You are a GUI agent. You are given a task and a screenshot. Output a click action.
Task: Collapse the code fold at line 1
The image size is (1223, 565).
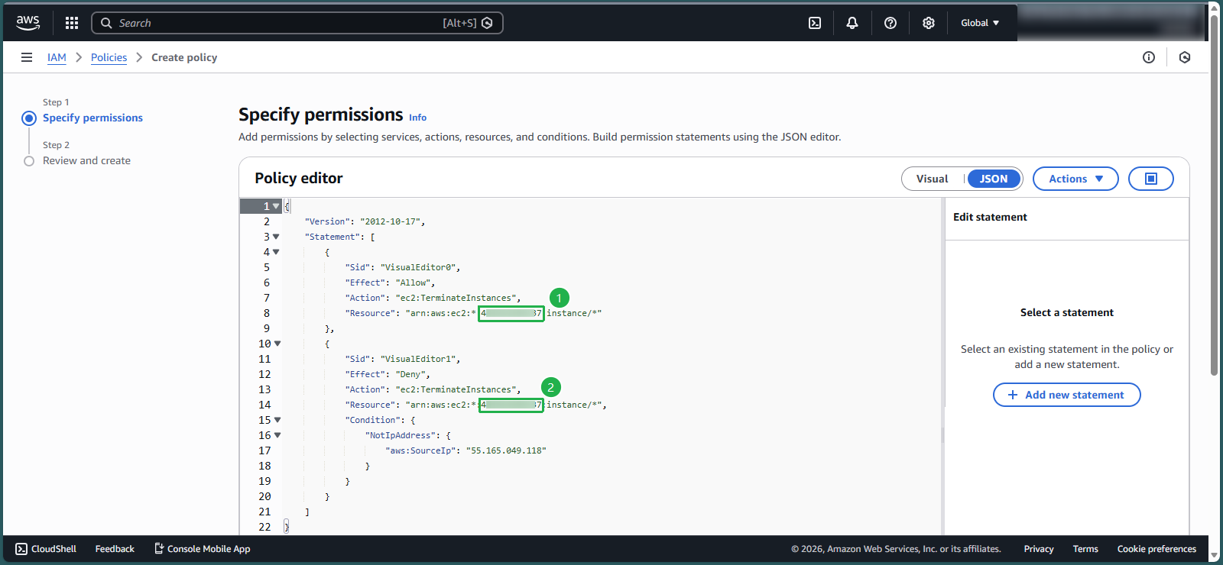(x=276, y=206)
